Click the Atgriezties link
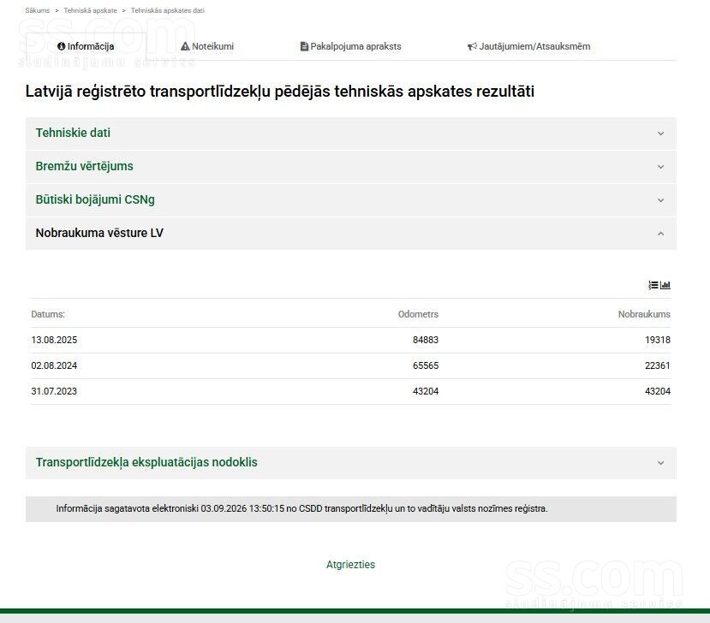 (x=350, y=565)
